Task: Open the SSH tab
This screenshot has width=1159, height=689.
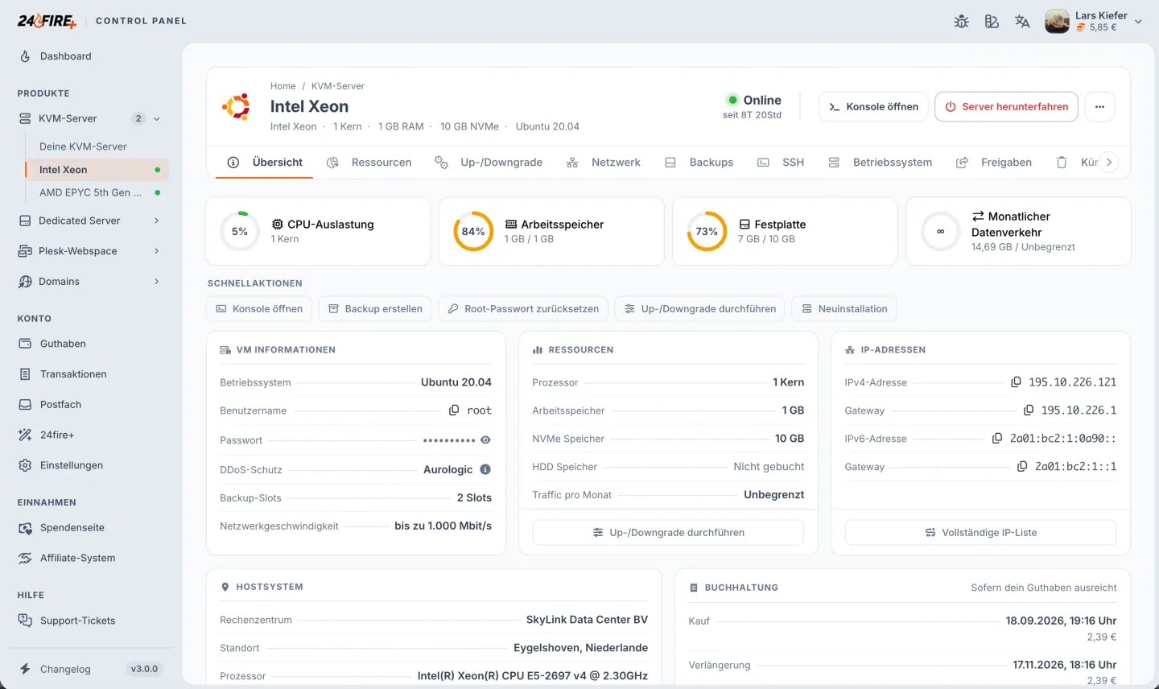Action: click(x=781, y=163)
